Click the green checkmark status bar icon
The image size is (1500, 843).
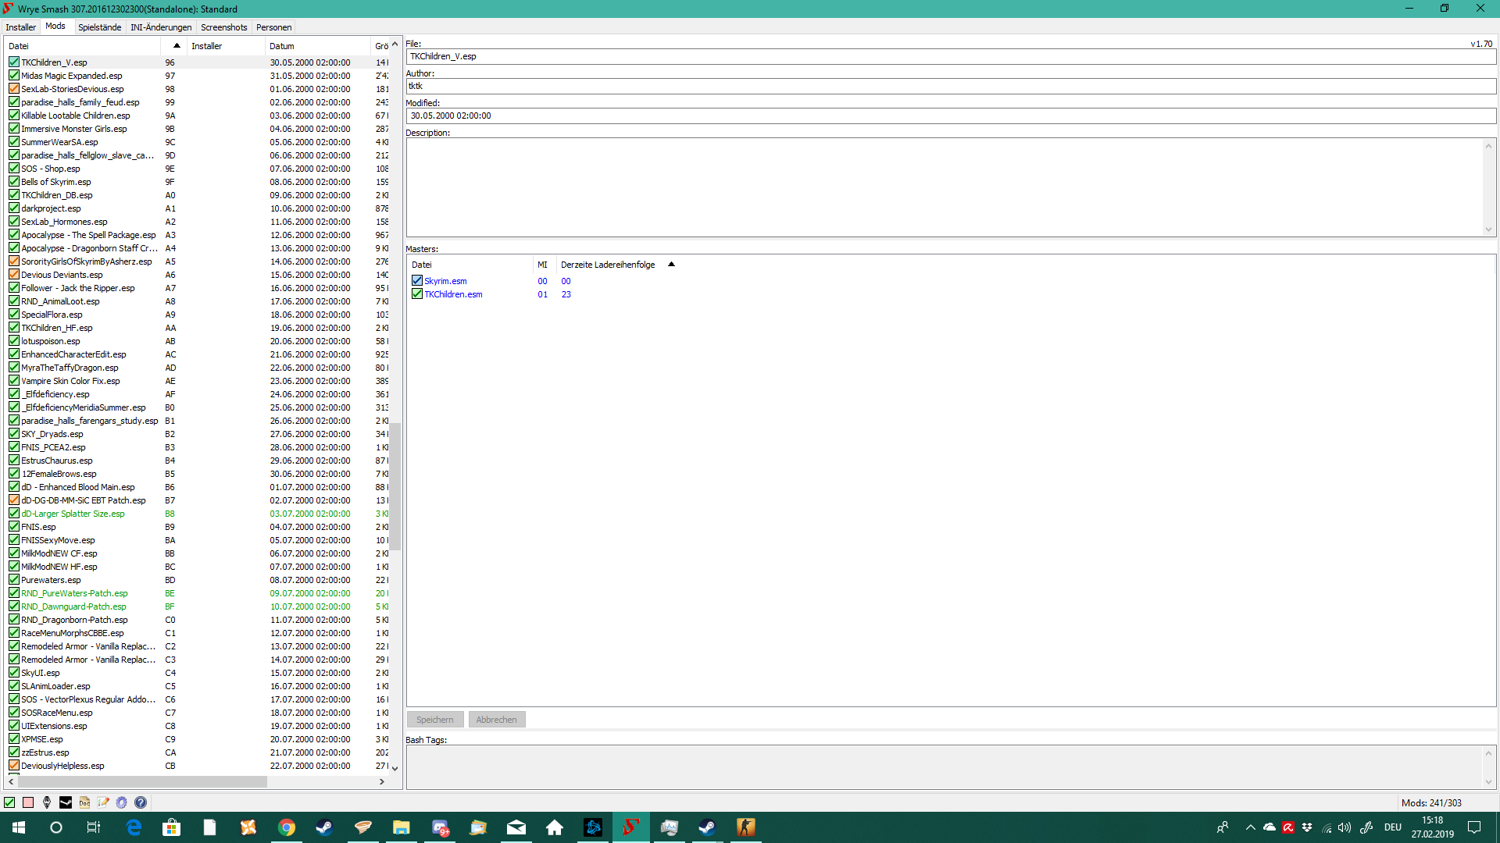[9, 802]
